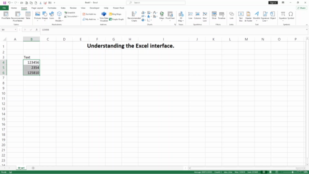Insert a Link

pos(232,15)
